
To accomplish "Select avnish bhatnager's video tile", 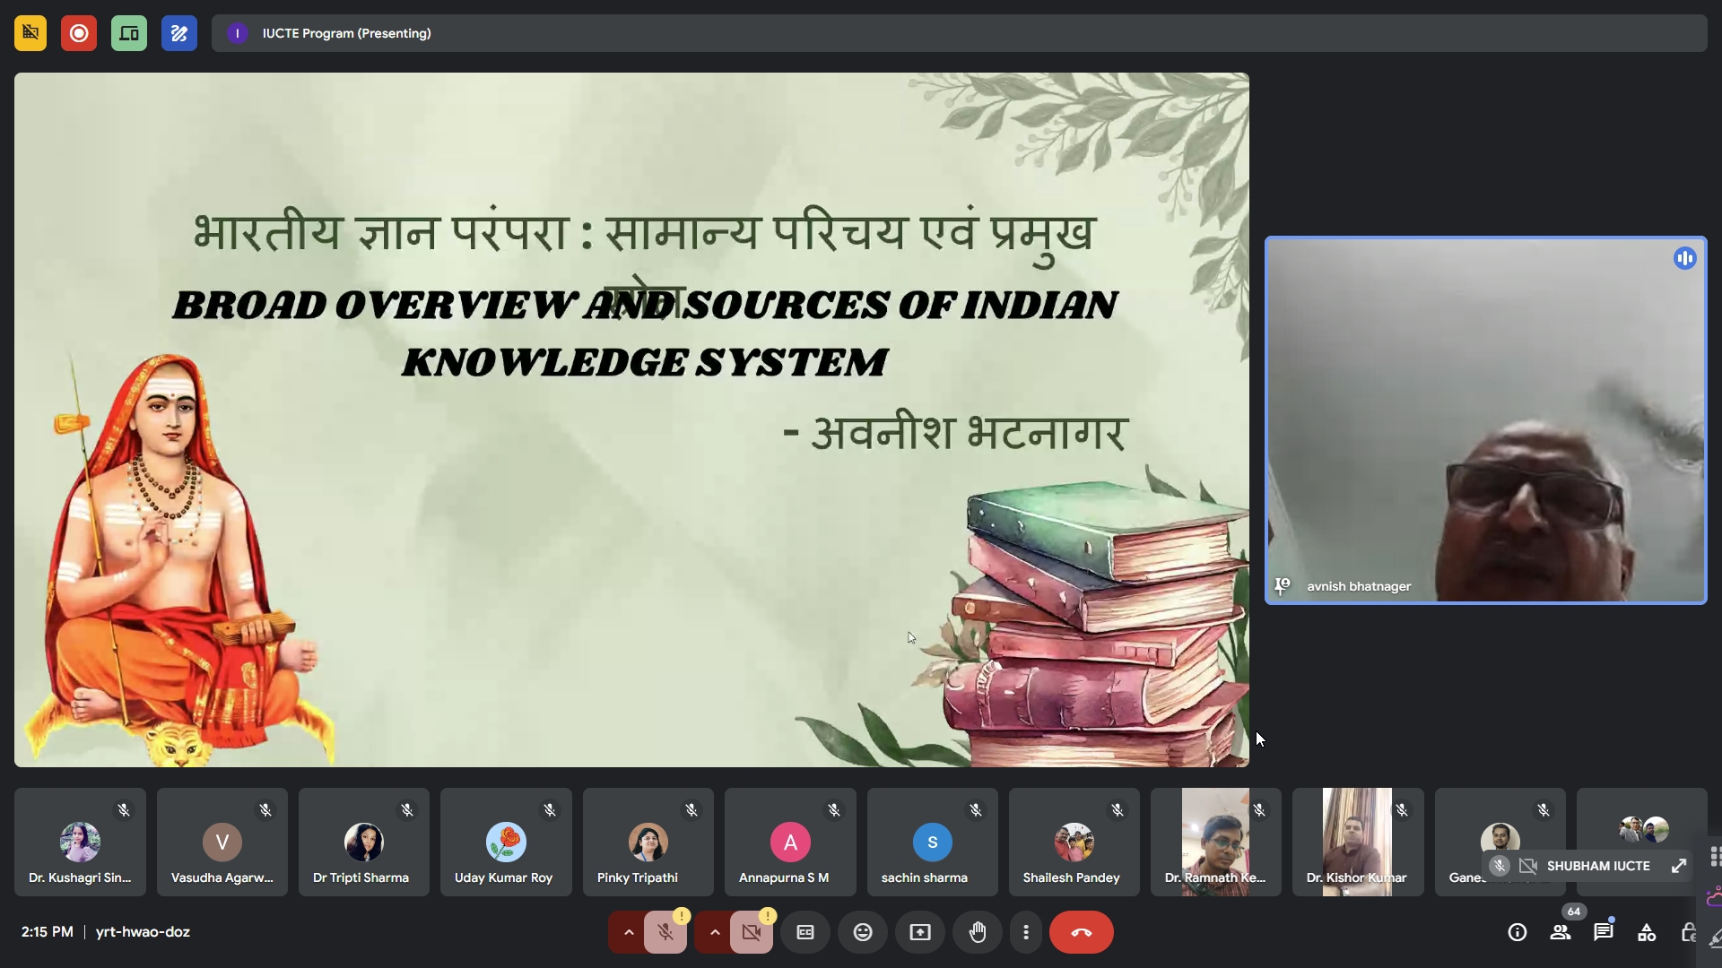I will coord(1485,419).
